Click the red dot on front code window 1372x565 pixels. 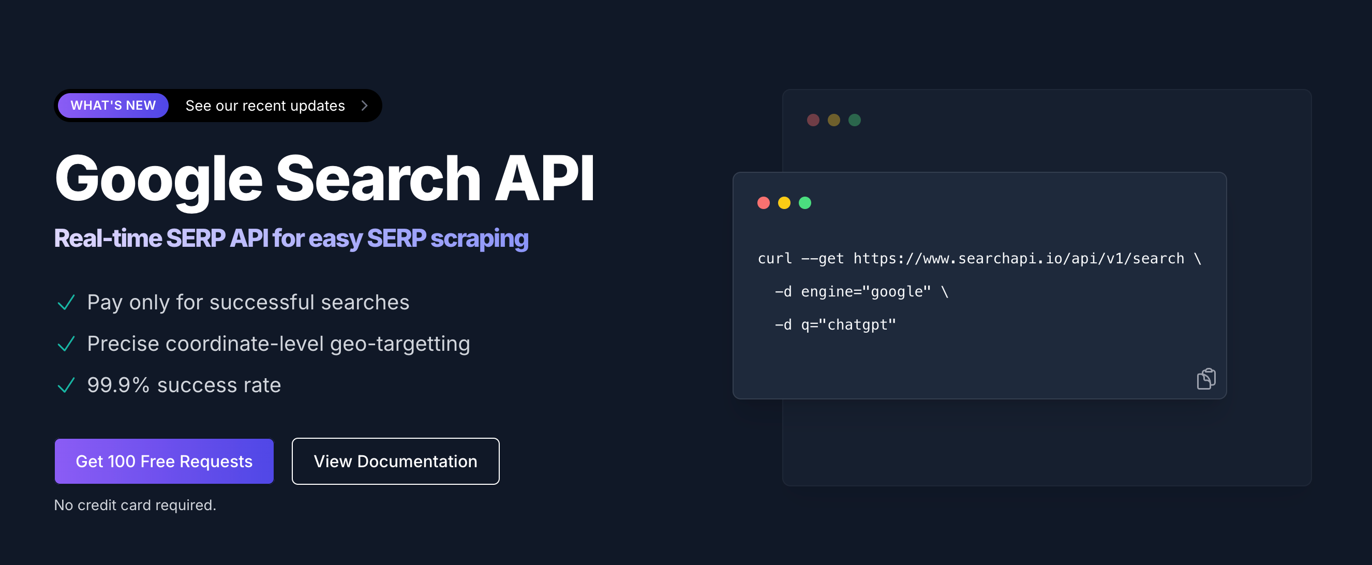763,203
